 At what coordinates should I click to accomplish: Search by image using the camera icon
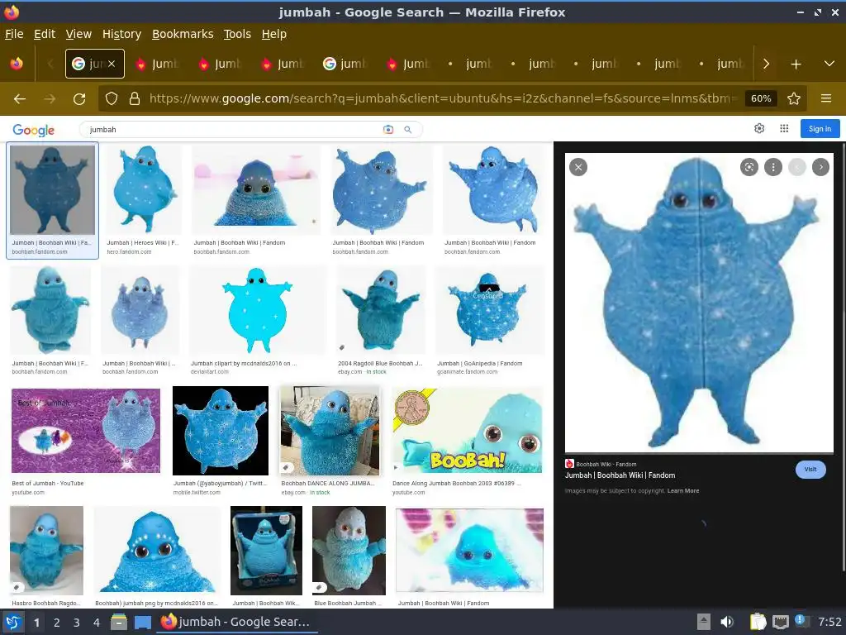(x=388, y=130)
